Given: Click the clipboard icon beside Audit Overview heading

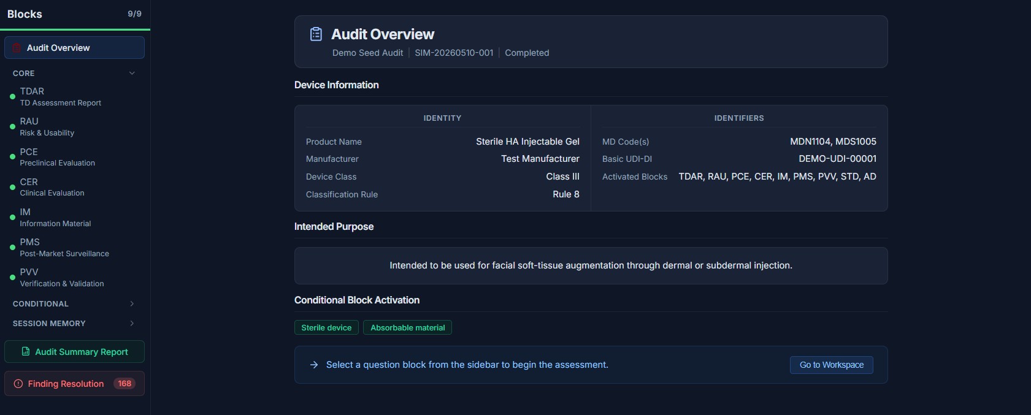Looking at the screenshot, I should (316, 34).
